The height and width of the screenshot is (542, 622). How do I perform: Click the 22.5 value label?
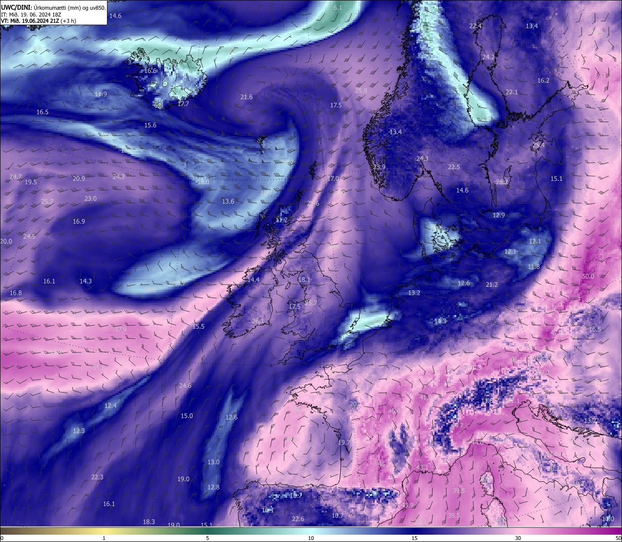[x=454, y=167]
